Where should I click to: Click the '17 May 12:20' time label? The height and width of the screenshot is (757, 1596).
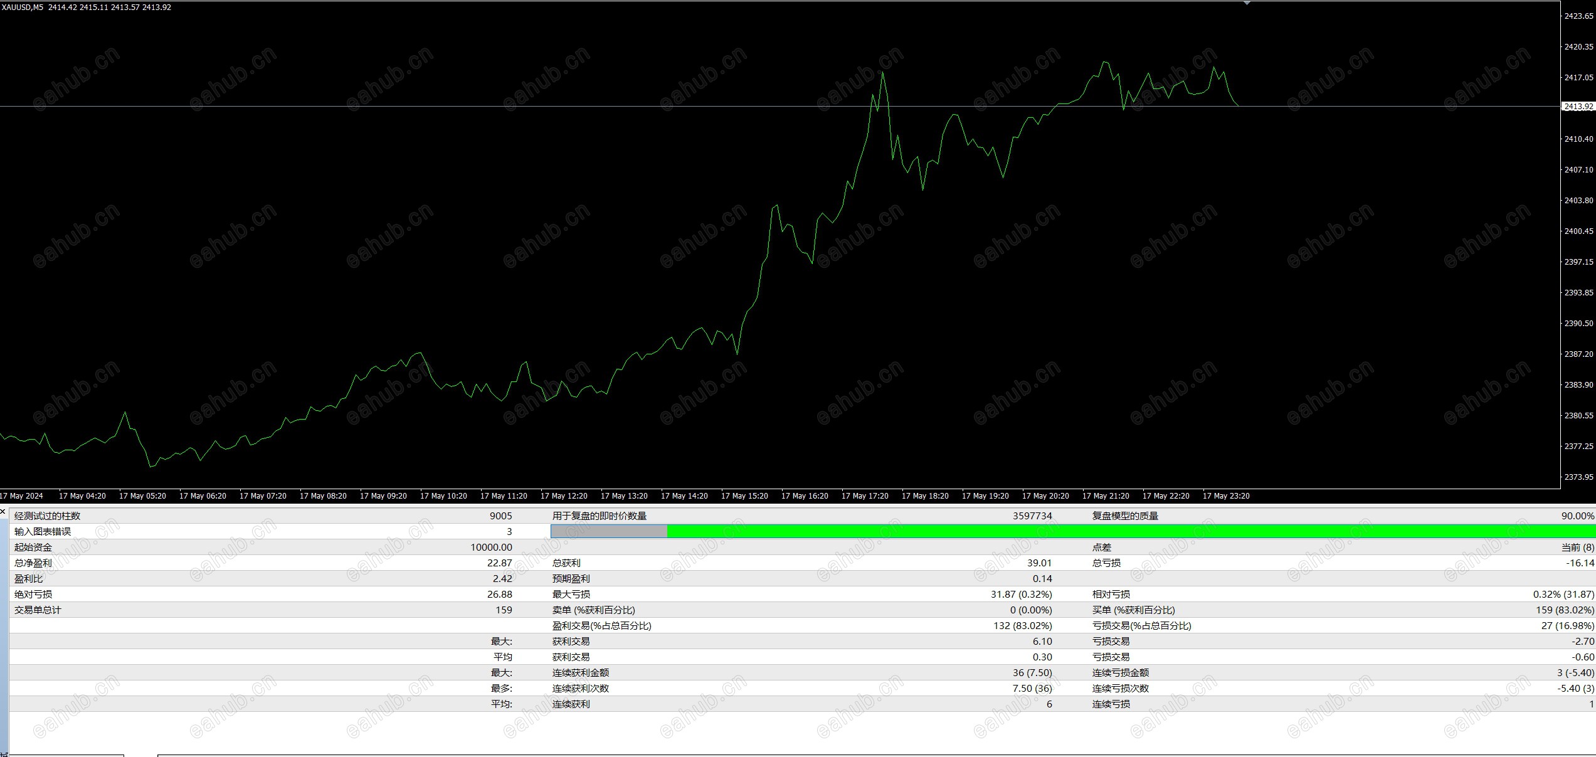click(564, 496)
